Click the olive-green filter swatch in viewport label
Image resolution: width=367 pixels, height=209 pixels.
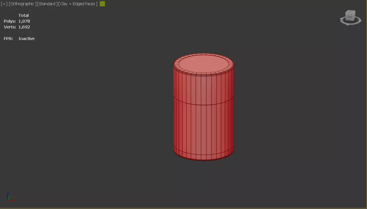[x=102, y=4]
